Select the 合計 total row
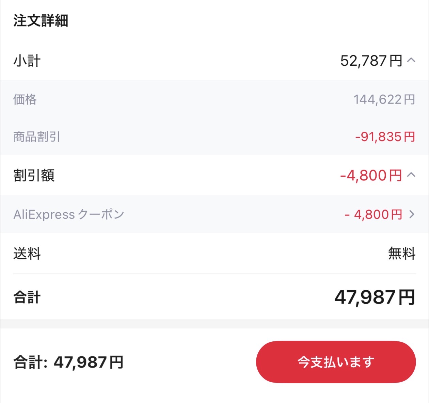 [x=26, y=297]
